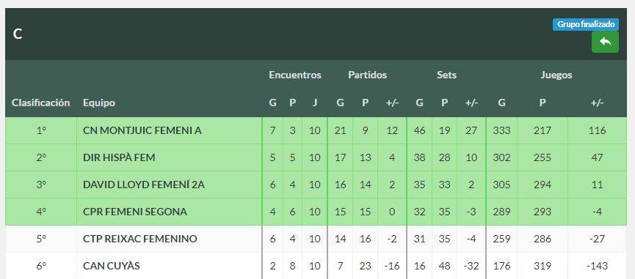Select DAVID LLOYD FEMENÍ 2A team
The height and width of the screenshot is (279, 635).
click(144, 185)
